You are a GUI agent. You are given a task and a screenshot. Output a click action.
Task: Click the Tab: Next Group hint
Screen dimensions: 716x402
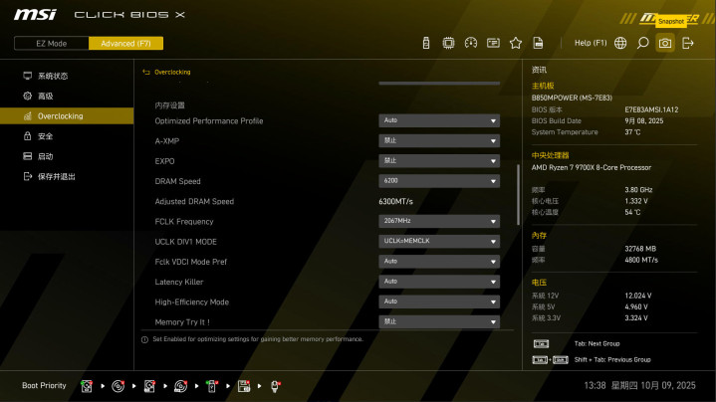597,343
